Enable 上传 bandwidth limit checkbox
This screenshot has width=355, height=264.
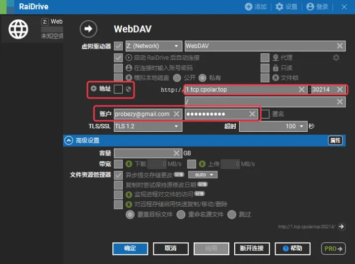191,164
